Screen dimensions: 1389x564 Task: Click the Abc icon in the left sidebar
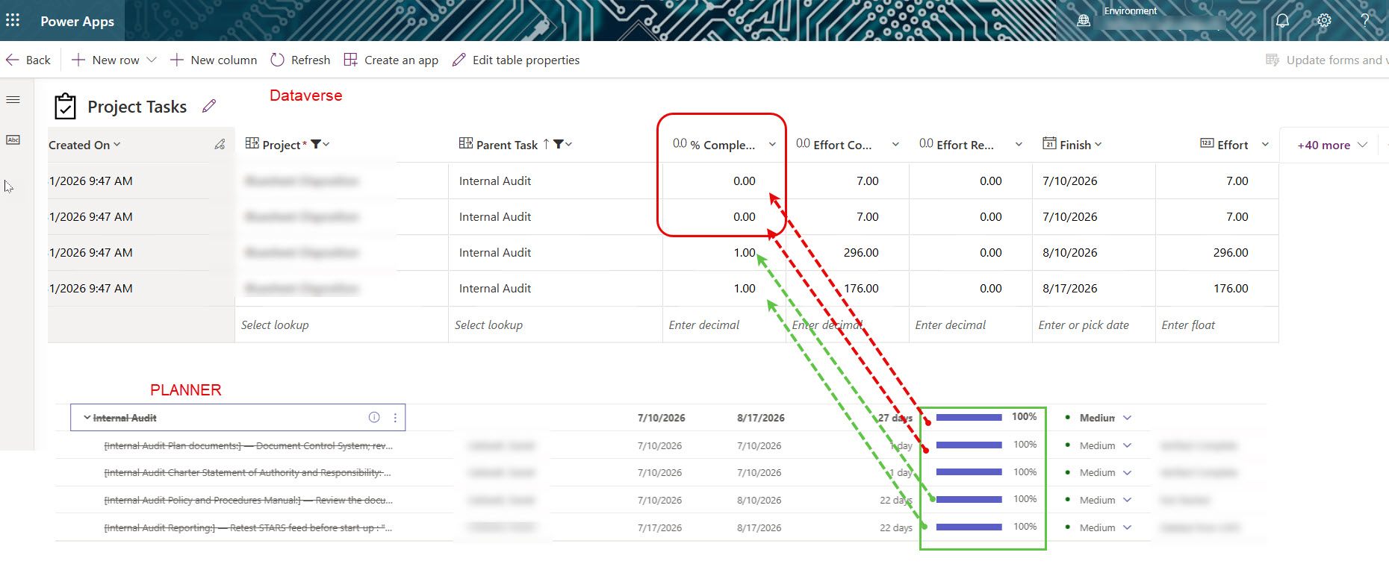tap(13, 140)
